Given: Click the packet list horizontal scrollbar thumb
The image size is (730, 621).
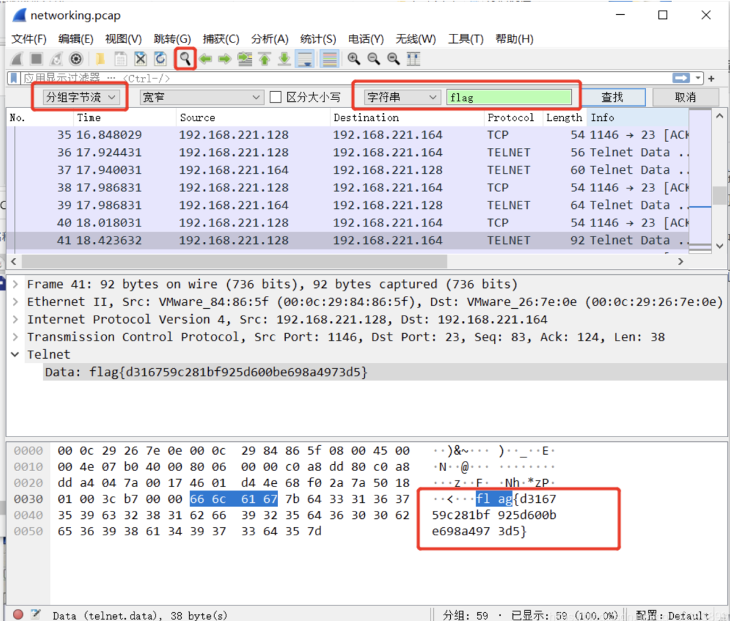Looking at the screenshot, I should [x=234, y=262].
